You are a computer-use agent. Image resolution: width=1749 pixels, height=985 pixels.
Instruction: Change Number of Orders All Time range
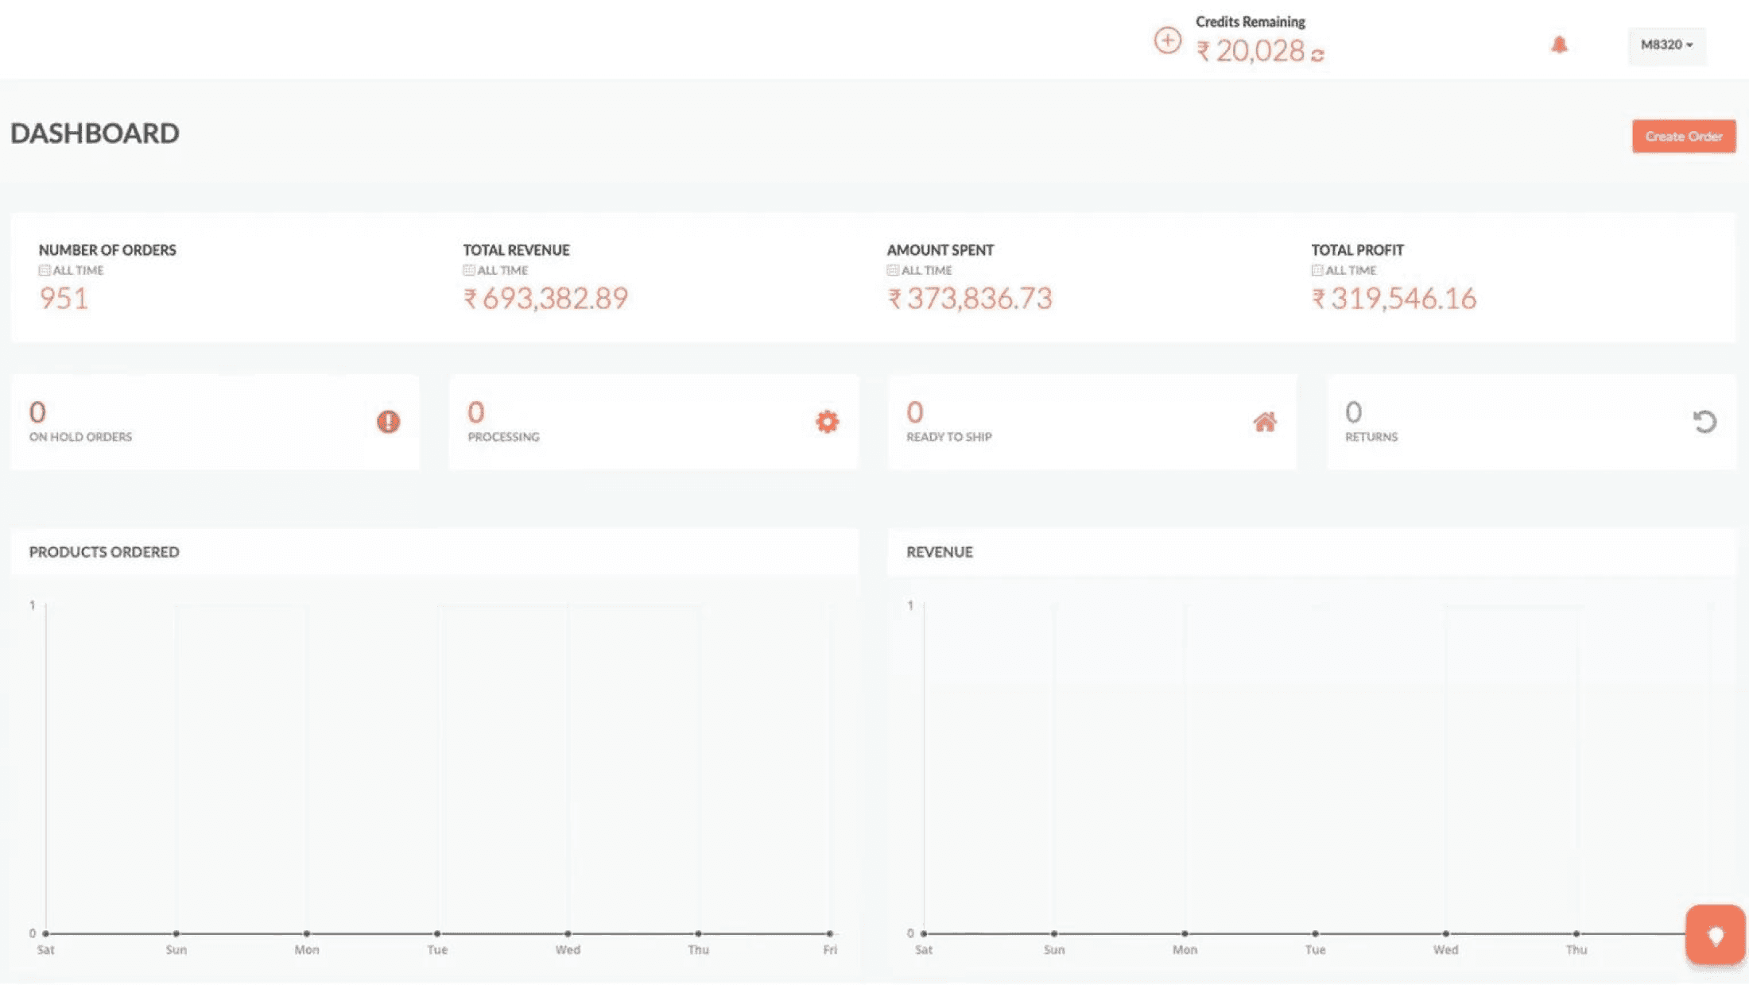72,271
